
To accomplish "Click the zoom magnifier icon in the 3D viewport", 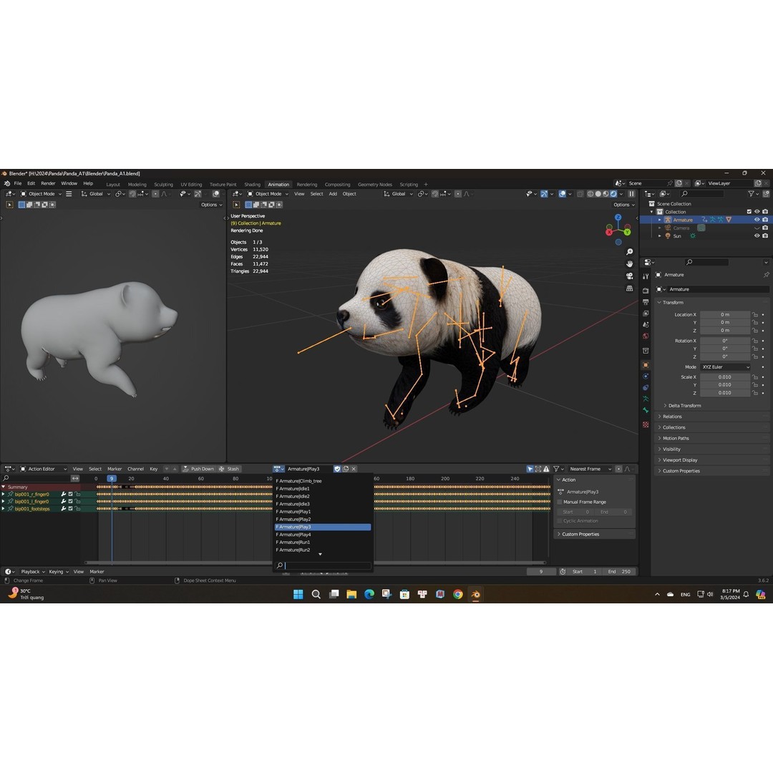I will (x=630, y=252).
